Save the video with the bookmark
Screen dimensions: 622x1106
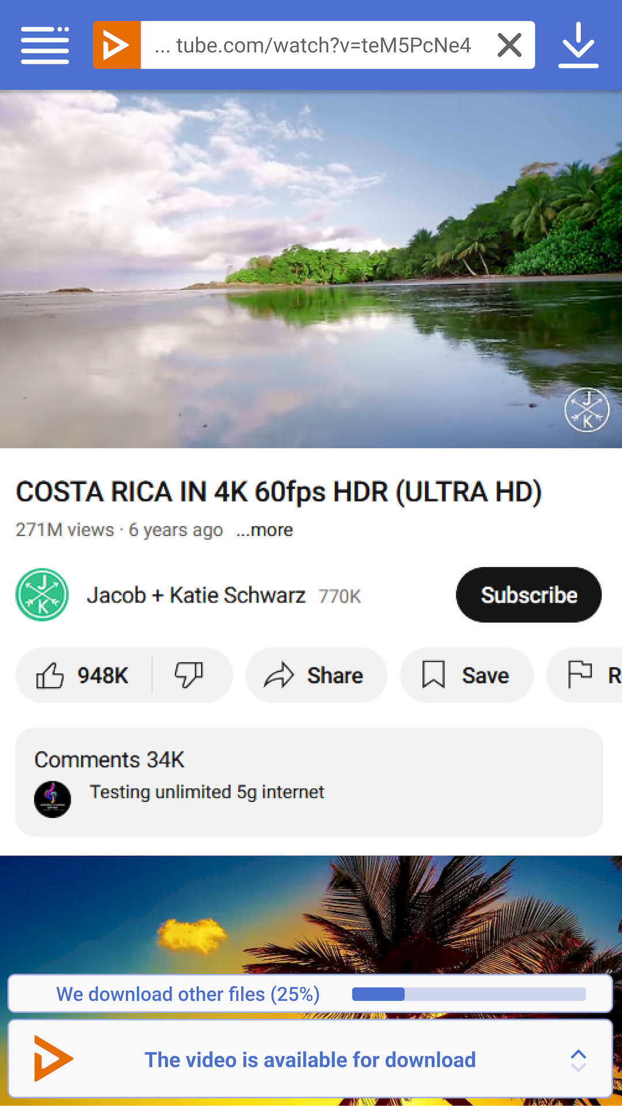tap(466, 675)
